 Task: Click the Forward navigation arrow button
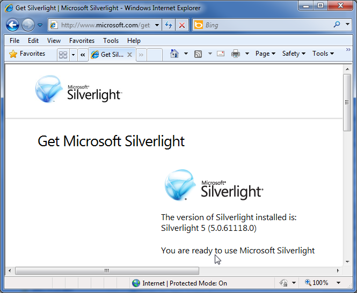(x=28, y=25)
